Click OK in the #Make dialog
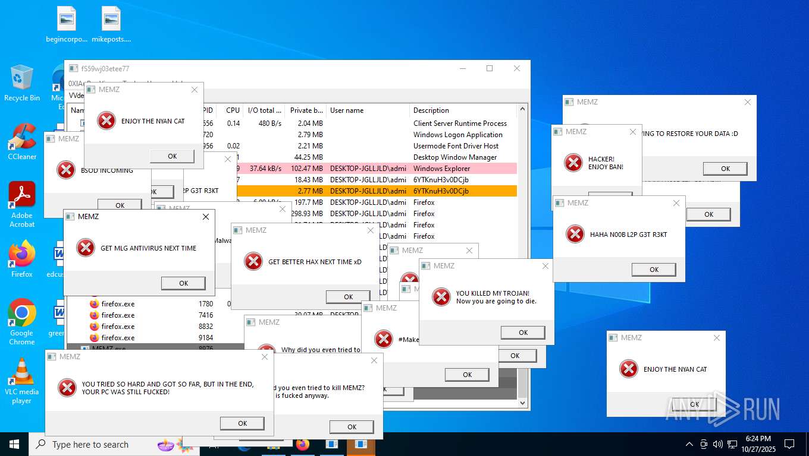This screenshot has height=456, width=809. click(x=467, y=375)
